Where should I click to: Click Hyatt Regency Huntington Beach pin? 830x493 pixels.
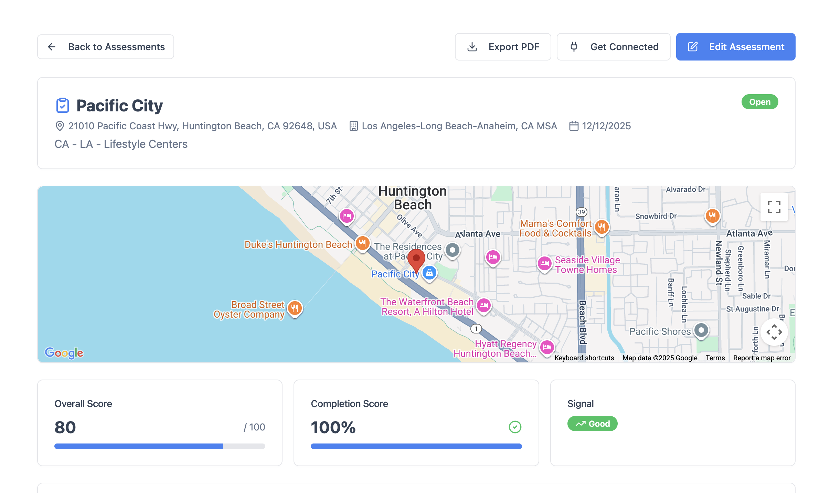tap(547, 347)
